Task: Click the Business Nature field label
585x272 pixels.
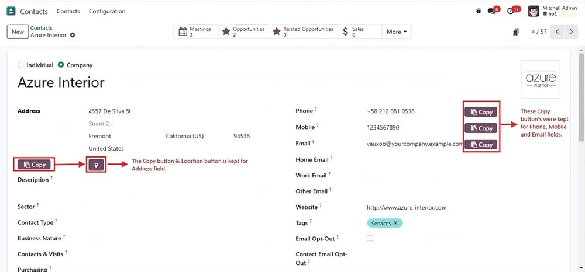Action: point(39,238)
